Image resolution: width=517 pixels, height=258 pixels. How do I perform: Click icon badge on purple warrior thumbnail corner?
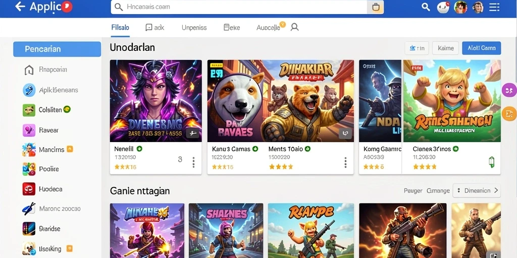[193, 133]
